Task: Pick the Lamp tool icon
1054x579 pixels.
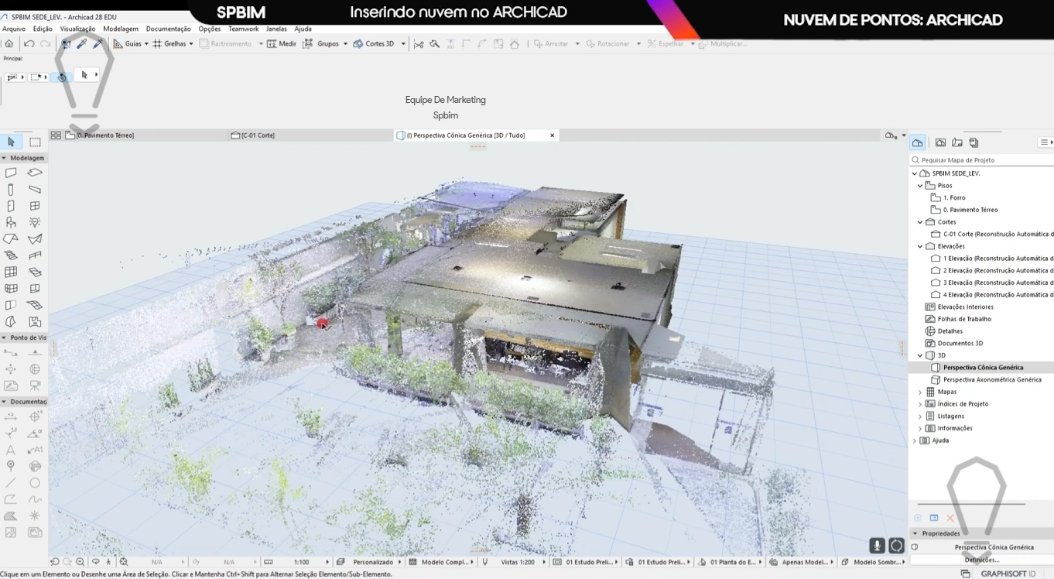Action: 35,223
